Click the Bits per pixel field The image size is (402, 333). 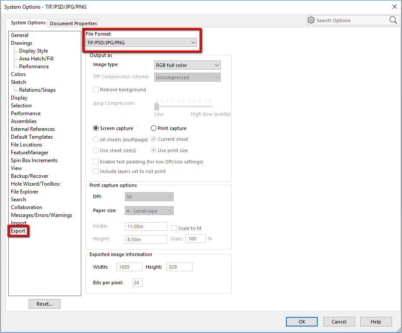(137, 283)
